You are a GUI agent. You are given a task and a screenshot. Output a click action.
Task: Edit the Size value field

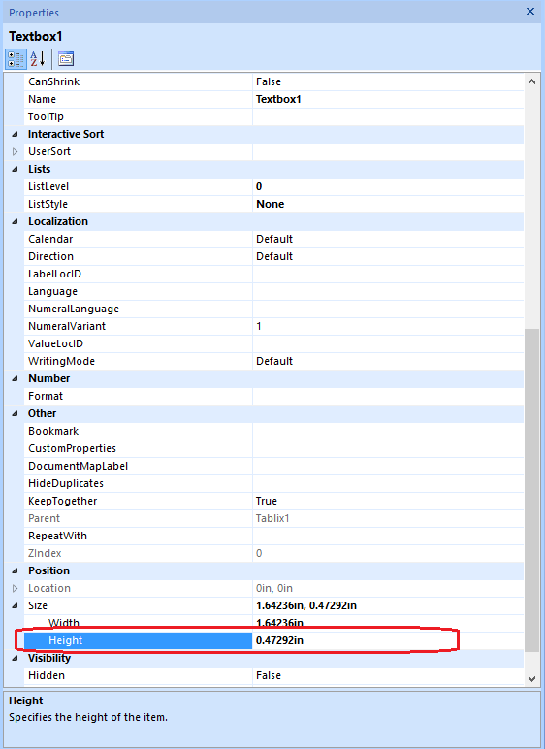pos(388,605)
